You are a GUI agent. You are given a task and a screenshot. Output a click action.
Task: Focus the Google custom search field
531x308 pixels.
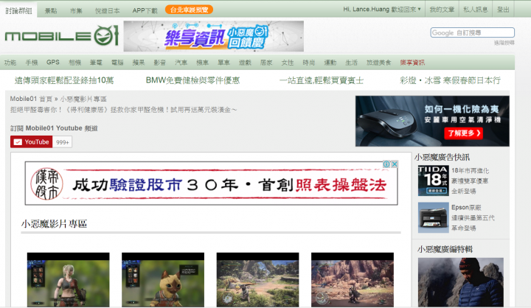click(x=473, y=33)
